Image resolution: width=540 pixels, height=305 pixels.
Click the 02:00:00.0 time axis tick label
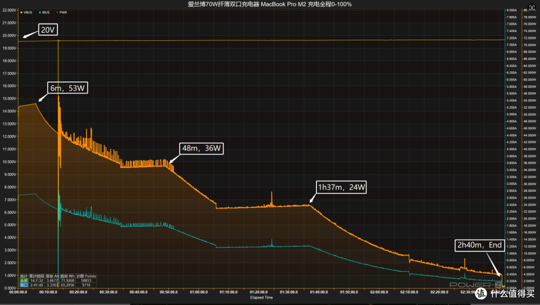(x=379, y=292)
